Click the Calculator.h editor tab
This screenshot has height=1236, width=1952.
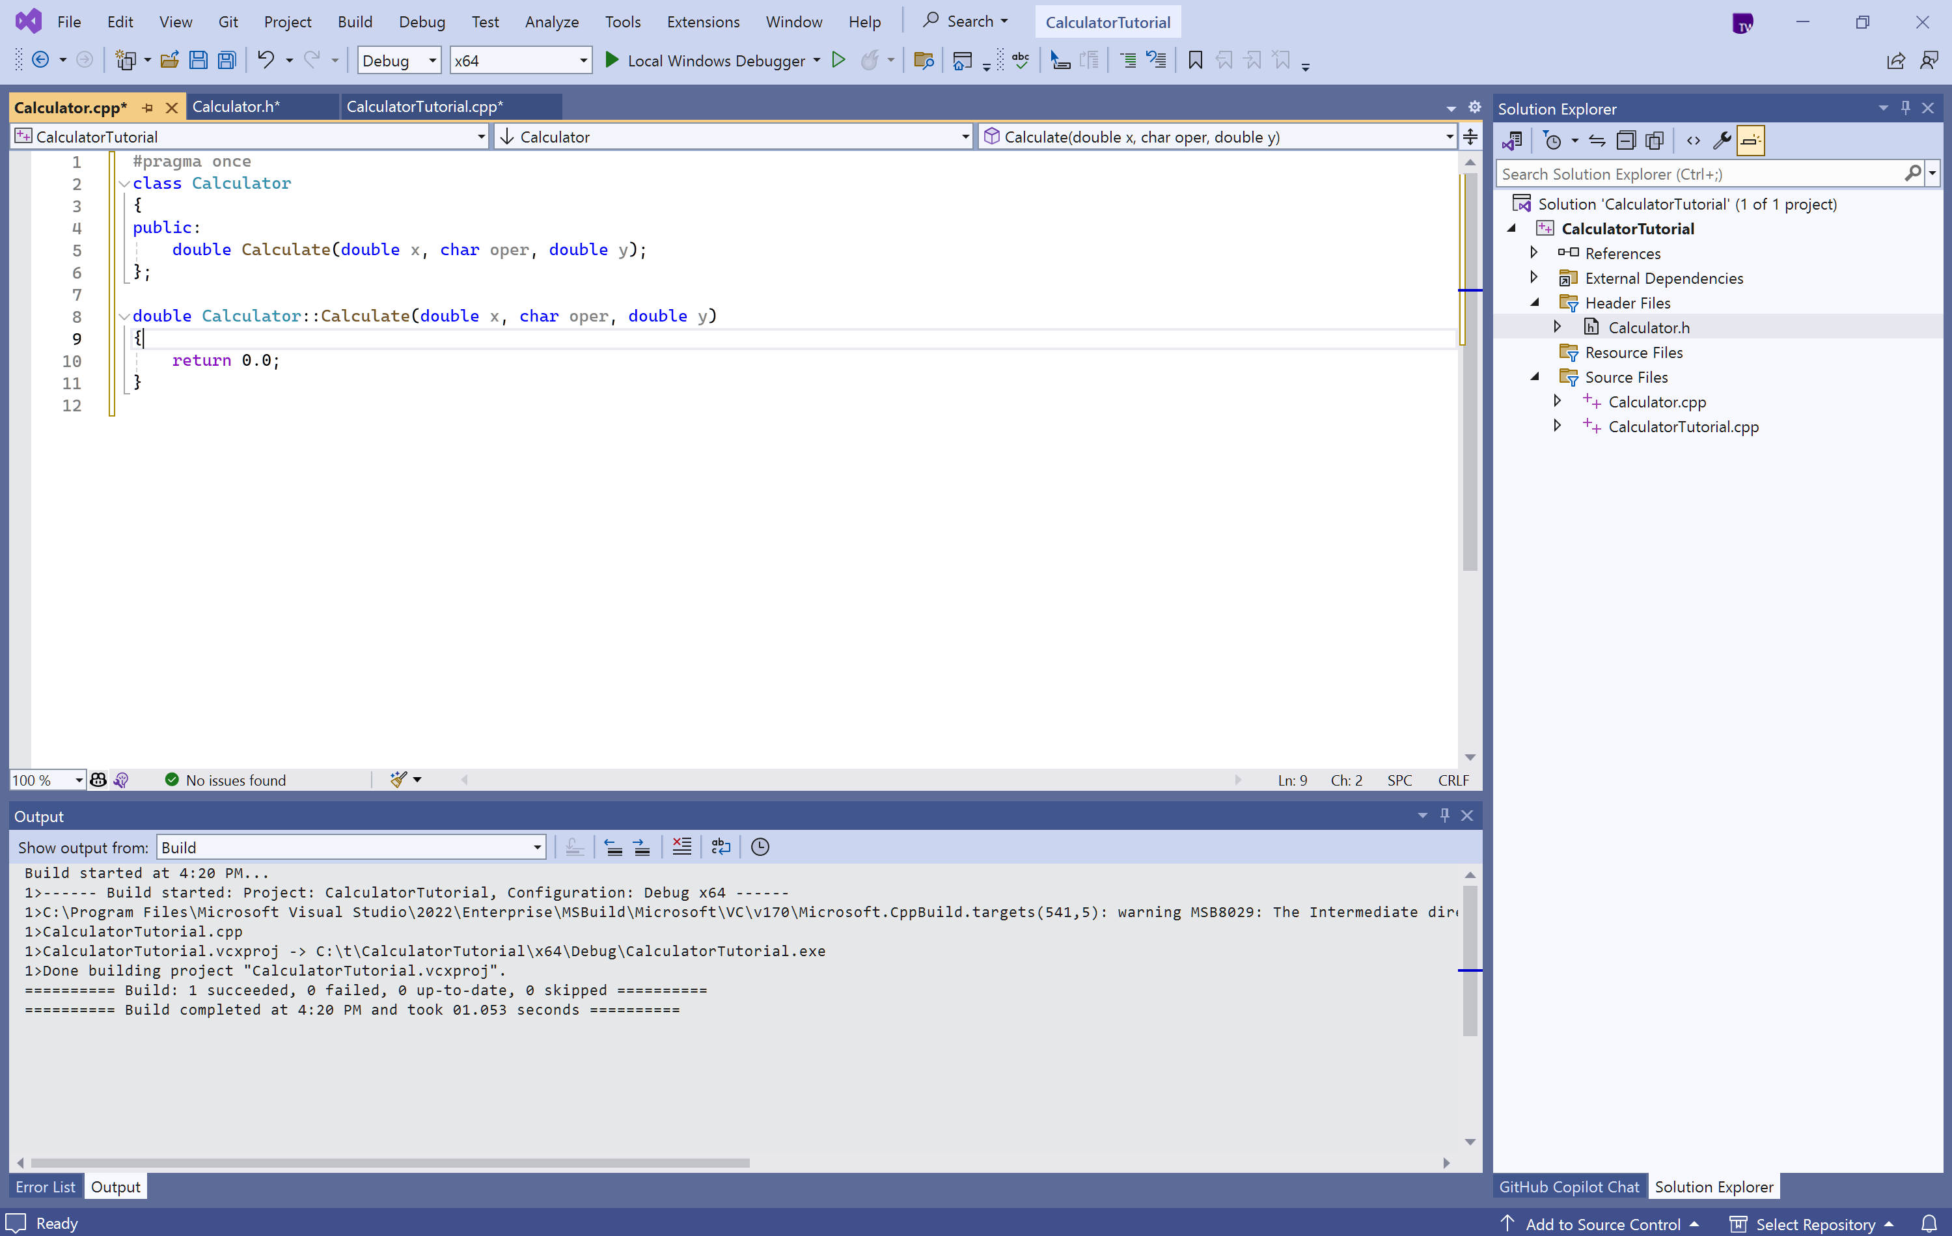pos(235,107)
